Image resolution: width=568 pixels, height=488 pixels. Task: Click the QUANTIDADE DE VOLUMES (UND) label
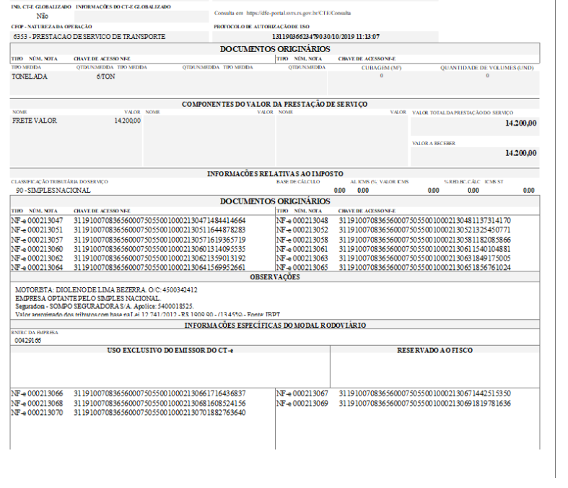tap(487, 68)
